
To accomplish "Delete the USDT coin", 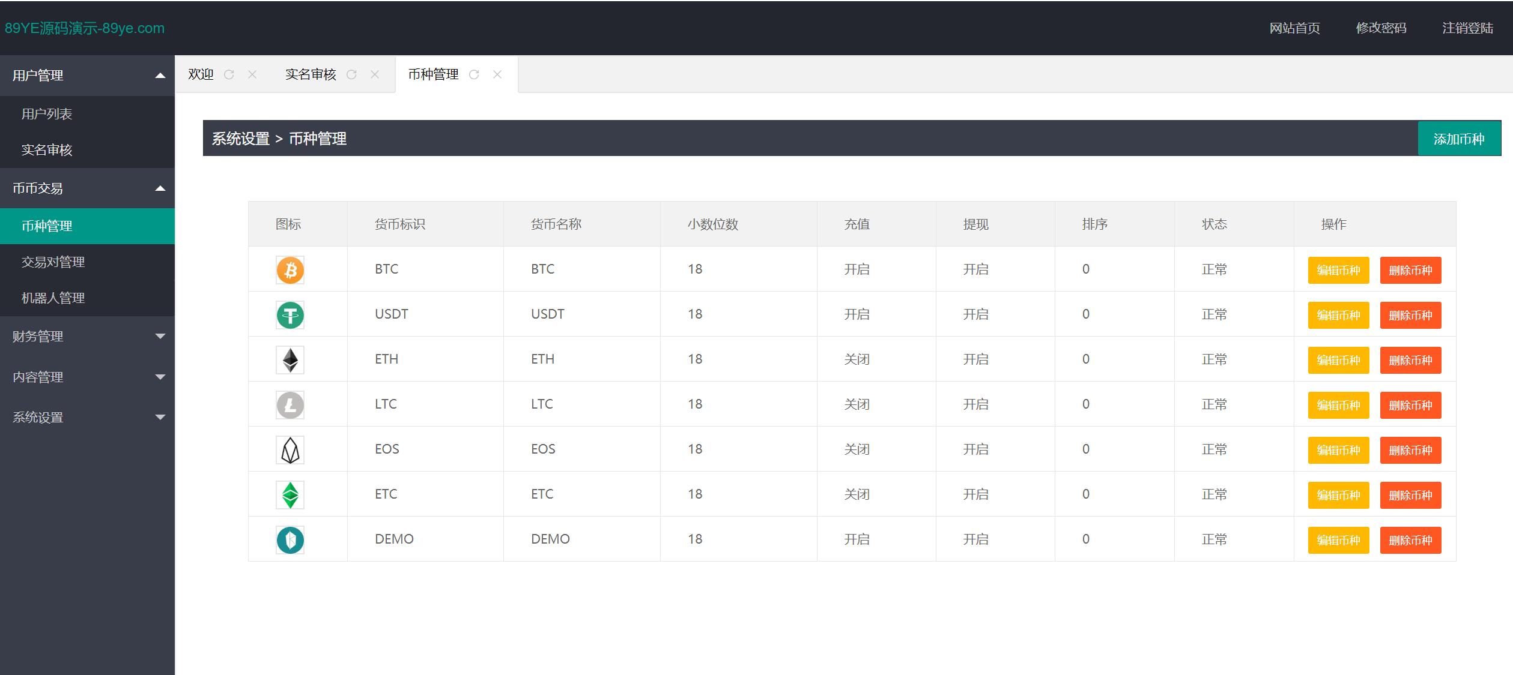I will click(x=1410, y=315).
